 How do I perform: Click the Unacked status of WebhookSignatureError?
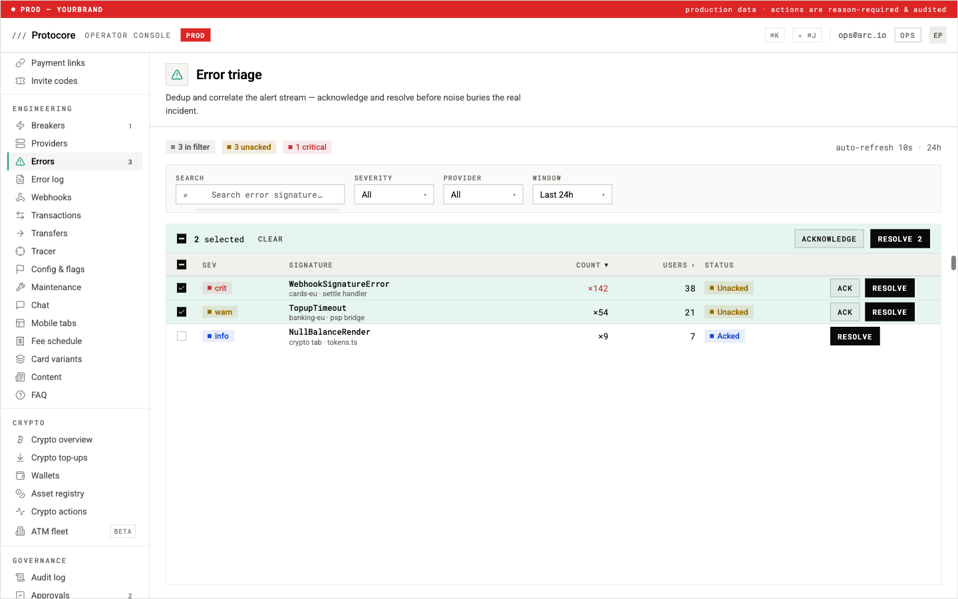729,288
